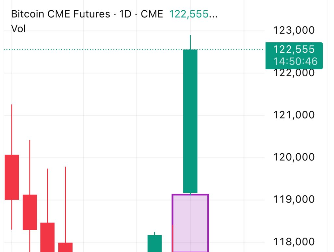Click the Bitcoin CME Futures symbol title

click(x=60, y=14)
